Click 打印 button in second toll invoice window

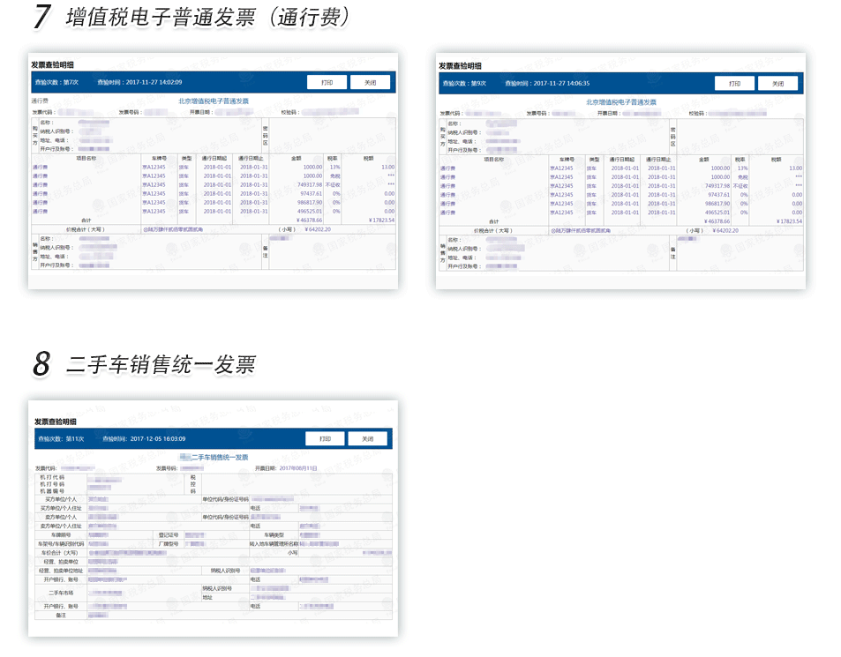pyautogui.click(x=733, y=82)
